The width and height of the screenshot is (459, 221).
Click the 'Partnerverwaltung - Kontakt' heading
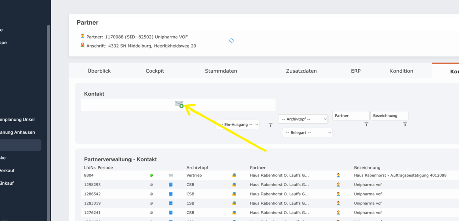120,159
